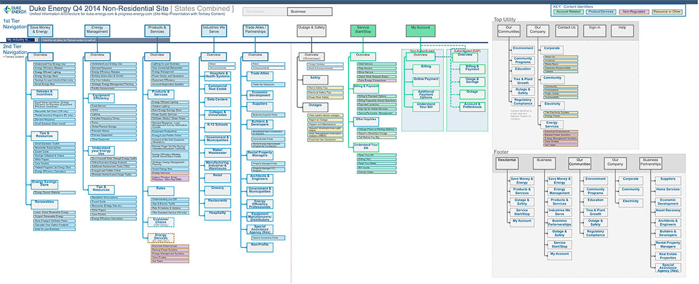Click Understand Your Bill under My Account

[x=426, y=106]
